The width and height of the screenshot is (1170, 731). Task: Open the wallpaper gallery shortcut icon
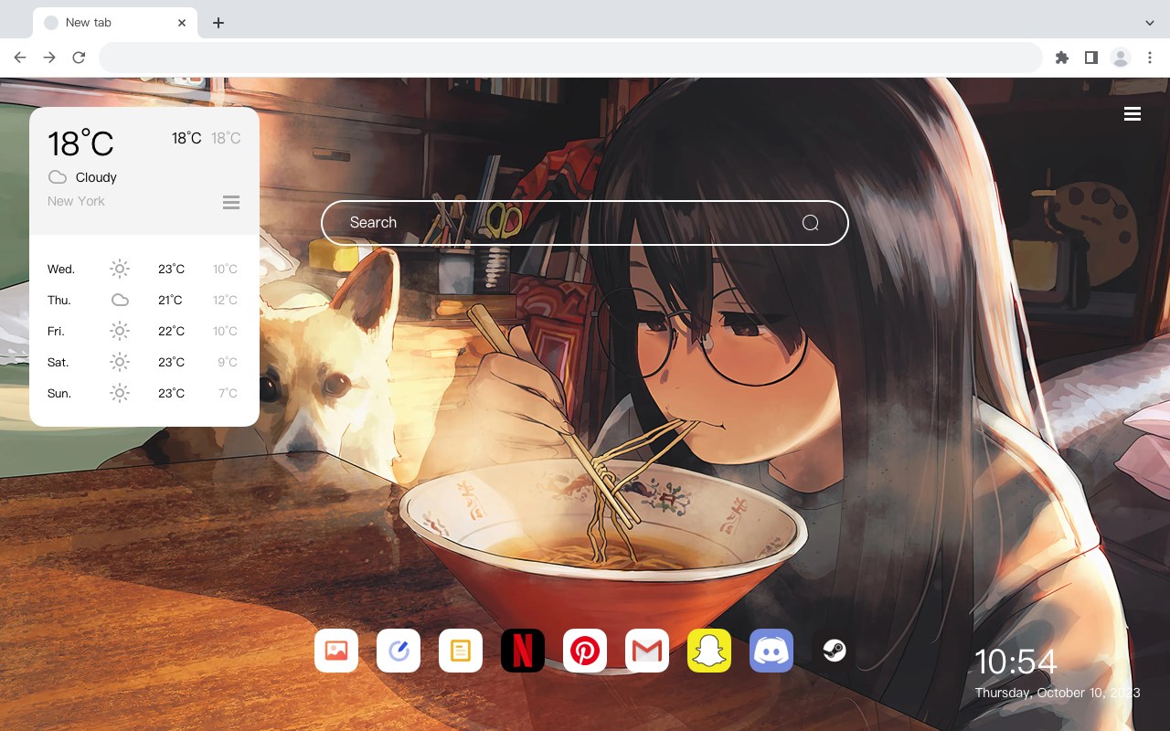click(x=336, y=651)
